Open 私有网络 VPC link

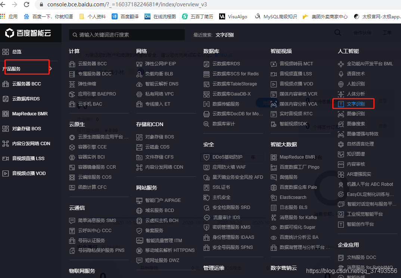click(159, 94)
